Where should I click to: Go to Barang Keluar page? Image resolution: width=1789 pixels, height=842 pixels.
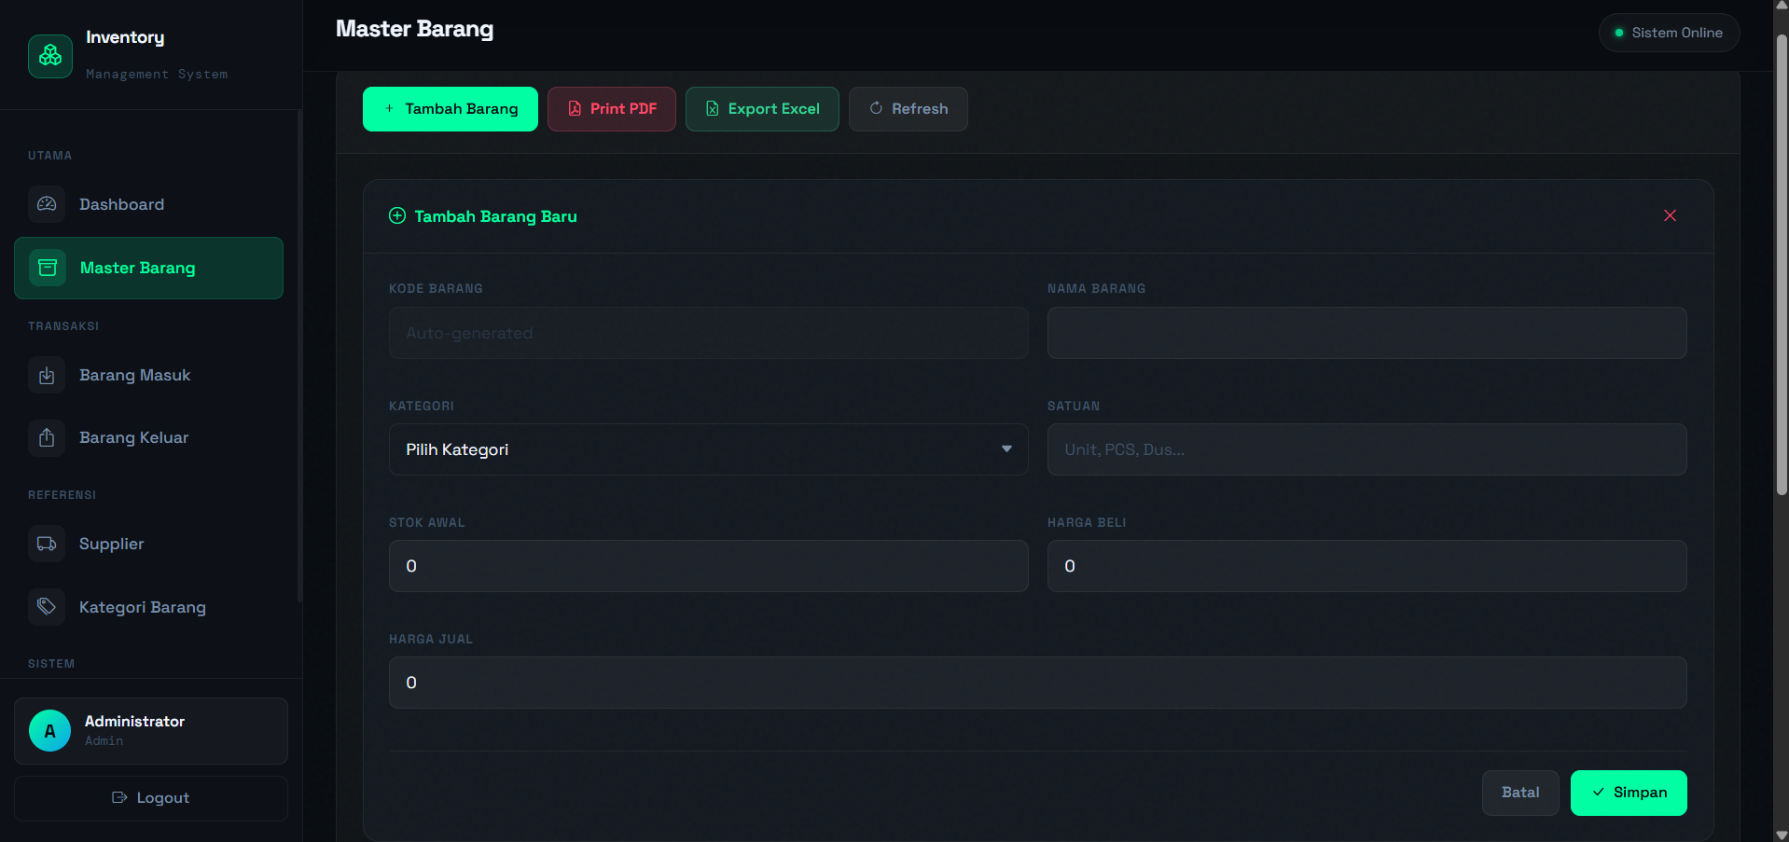149,437
